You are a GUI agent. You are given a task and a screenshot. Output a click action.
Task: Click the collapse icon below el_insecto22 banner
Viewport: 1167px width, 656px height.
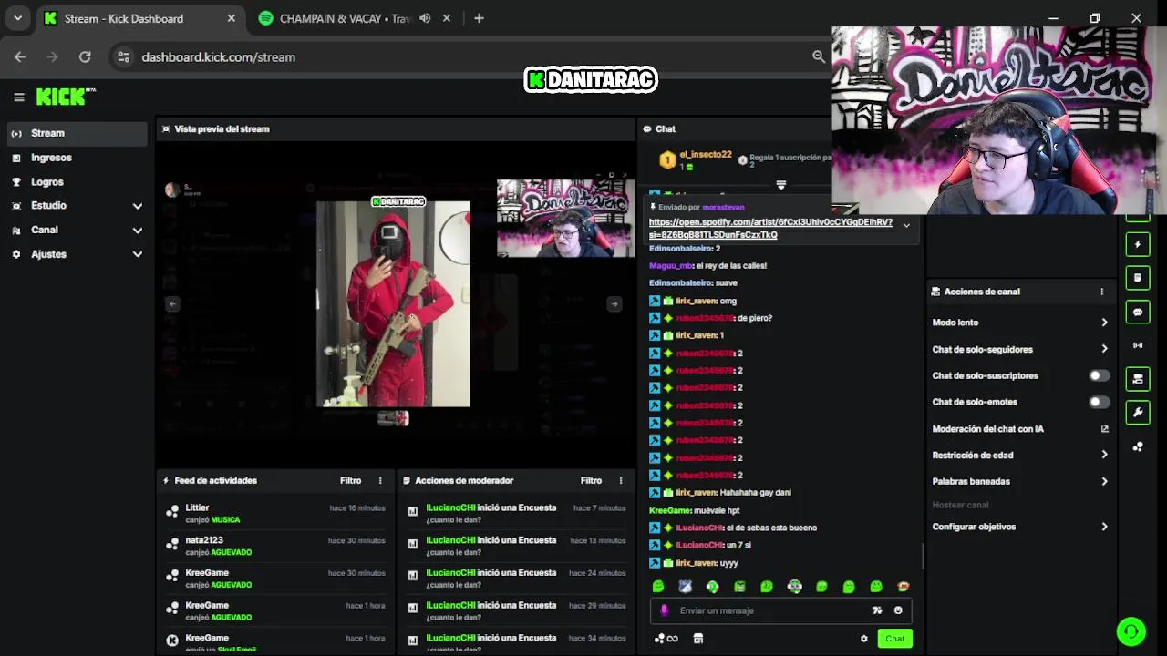[x=780, y=185]
